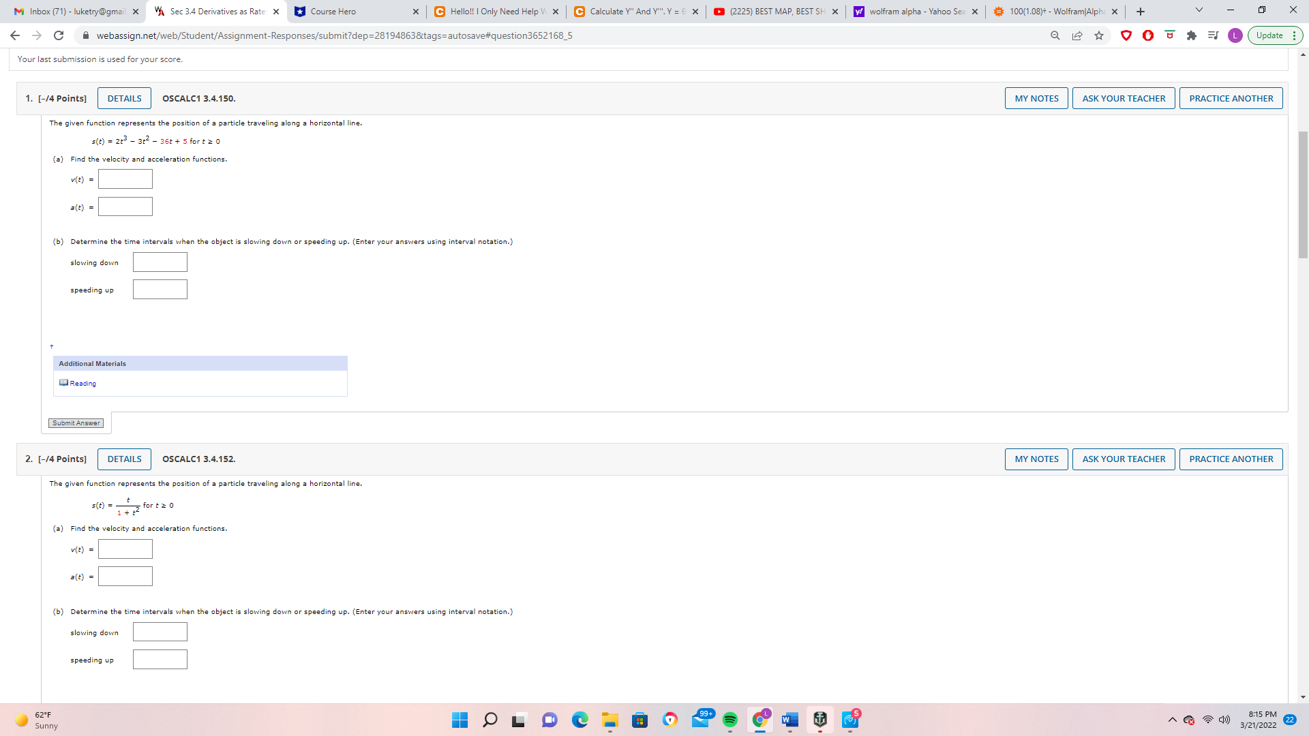Open Microsoft Word from the taskbar

point(789,720)
